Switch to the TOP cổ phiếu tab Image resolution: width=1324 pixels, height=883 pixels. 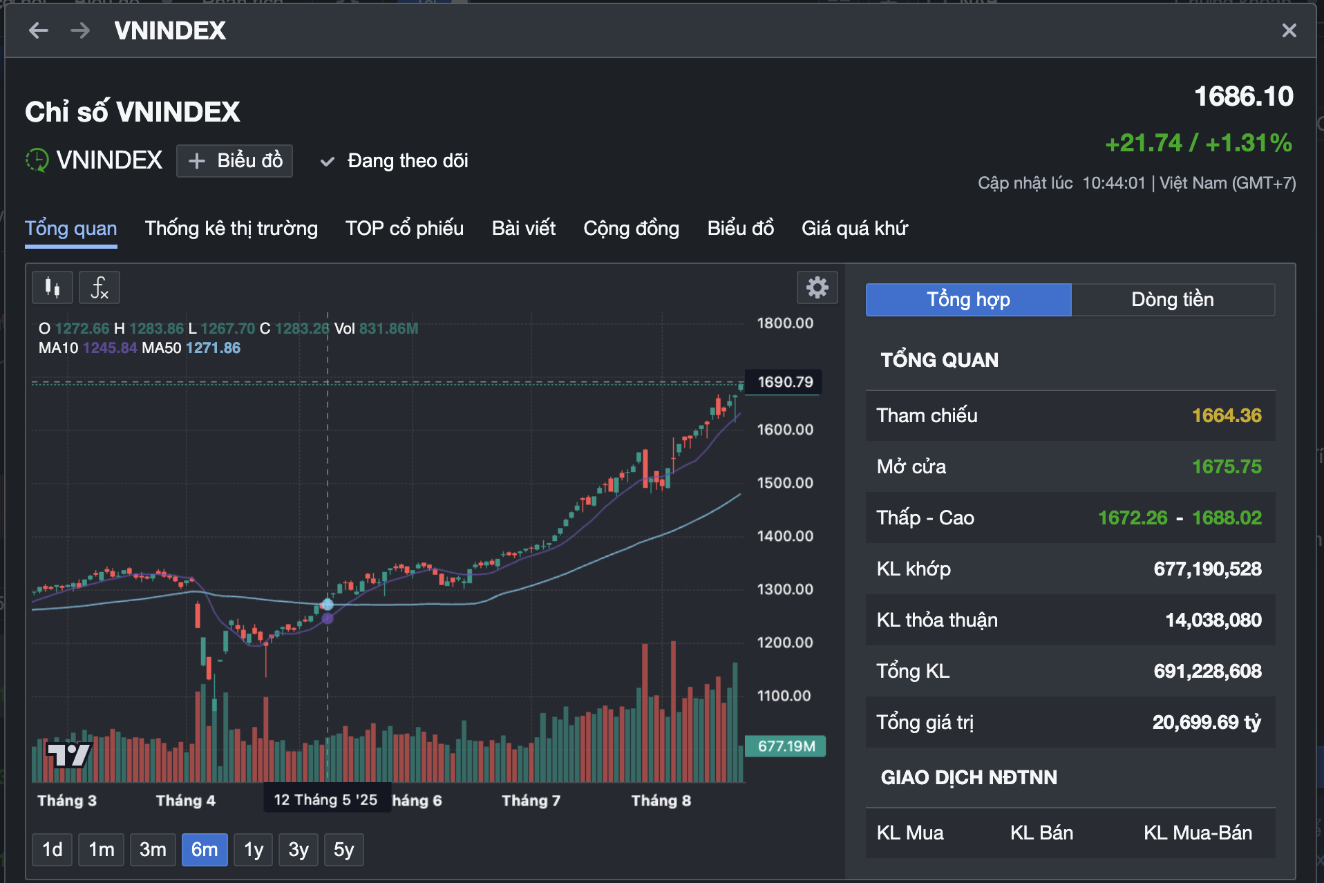coord(404,229)
